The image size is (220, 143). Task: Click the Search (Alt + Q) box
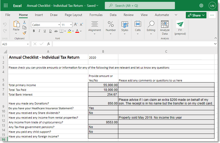tap(140, 5)
